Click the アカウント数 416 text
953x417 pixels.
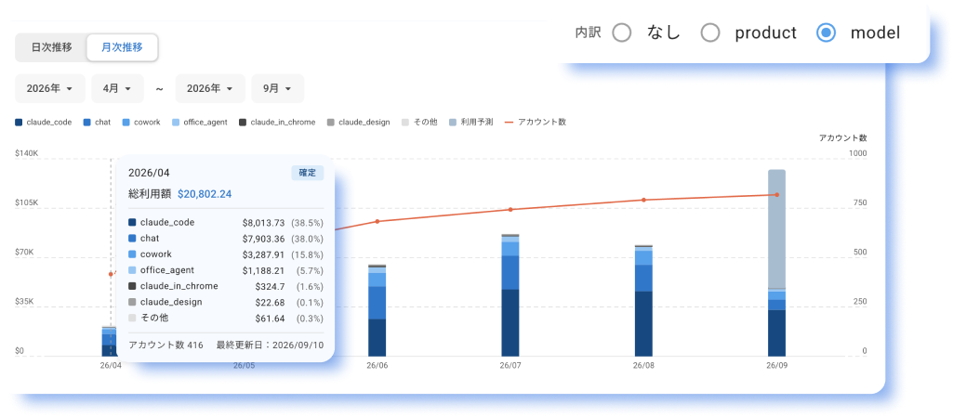(x=165, y=345)
